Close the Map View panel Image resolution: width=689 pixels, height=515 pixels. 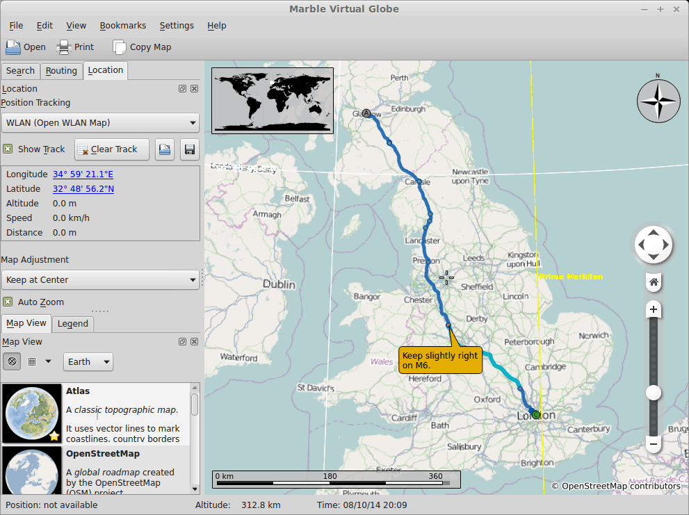tap(194, 342)
